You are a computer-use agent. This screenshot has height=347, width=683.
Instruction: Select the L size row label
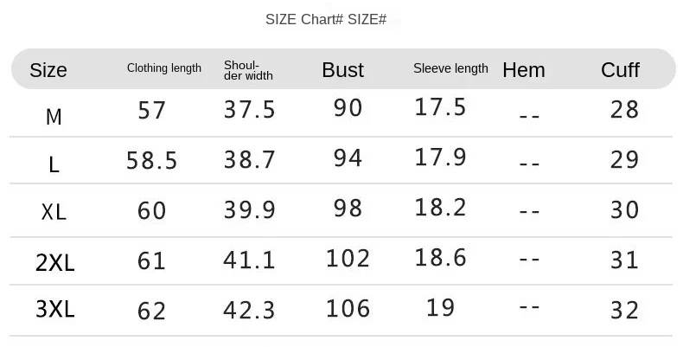(x=54, y=164)
